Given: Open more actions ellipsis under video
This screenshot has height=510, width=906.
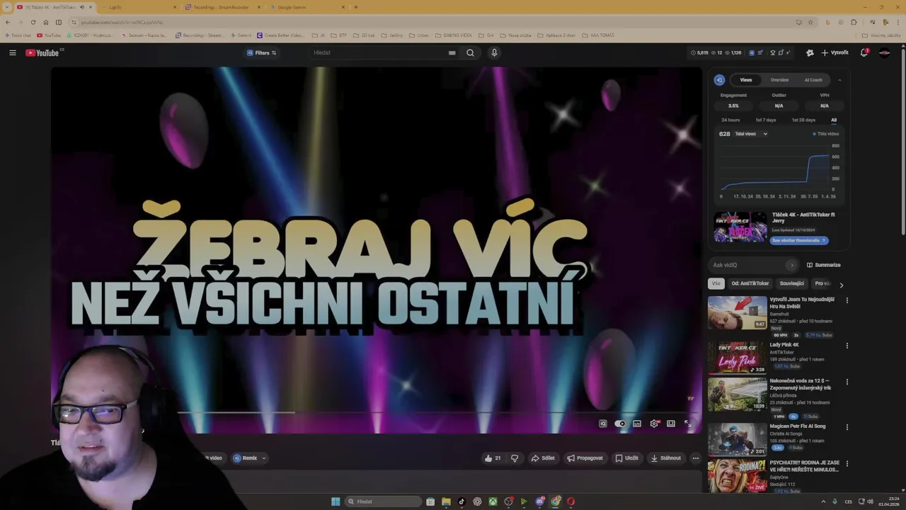Looking at the screenshot, I should [x=695, y=458].
